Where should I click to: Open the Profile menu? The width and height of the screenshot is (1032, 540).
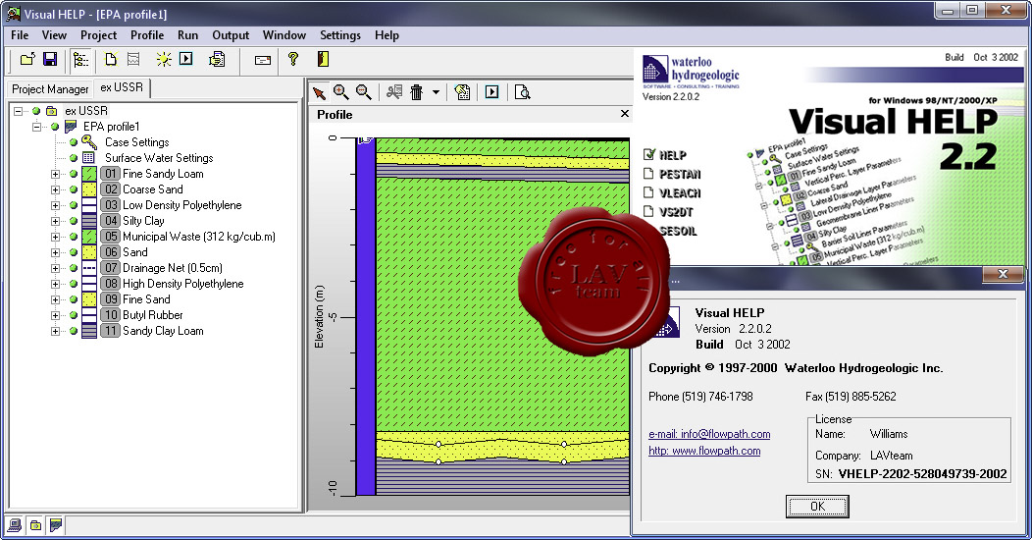pyautogui.click(x=147, y=35)
